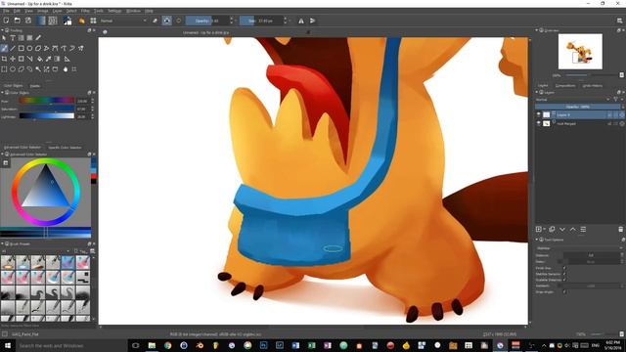The height and width of the screenshot is (352, 626).
Task: Select the Crop tool
Action: (4, 59)
